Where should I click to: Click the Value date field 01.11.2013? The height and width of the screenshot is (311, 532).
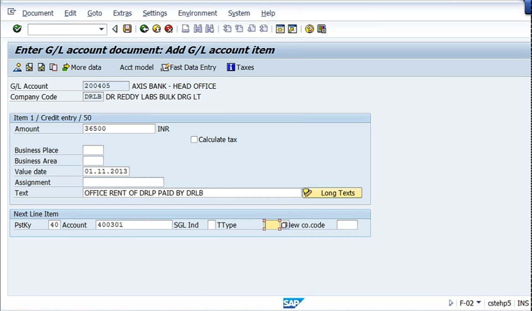click(106, 171)
